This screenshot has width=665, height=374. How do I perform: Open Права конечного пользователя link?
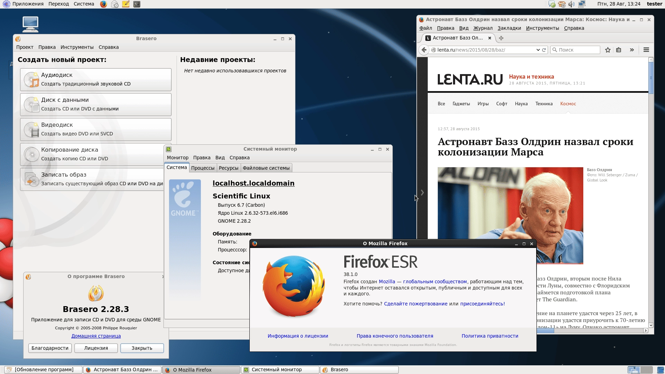coord(395,336)
